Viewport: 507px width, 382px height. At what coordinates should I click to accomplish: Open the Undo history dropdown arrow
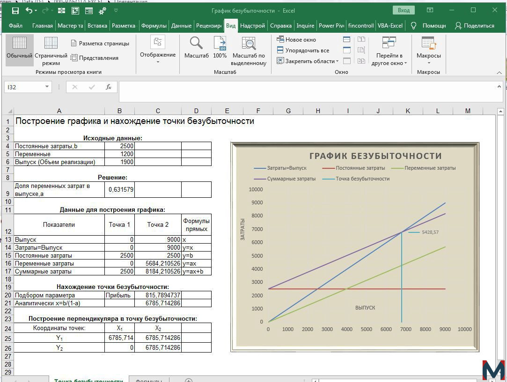tap(36, 11)
